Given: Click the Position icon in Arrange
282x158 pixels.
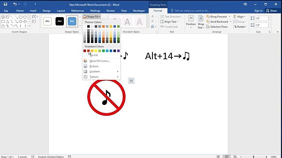Looking at the screenshot, I should pyautogui.click(x=191, y=18).
